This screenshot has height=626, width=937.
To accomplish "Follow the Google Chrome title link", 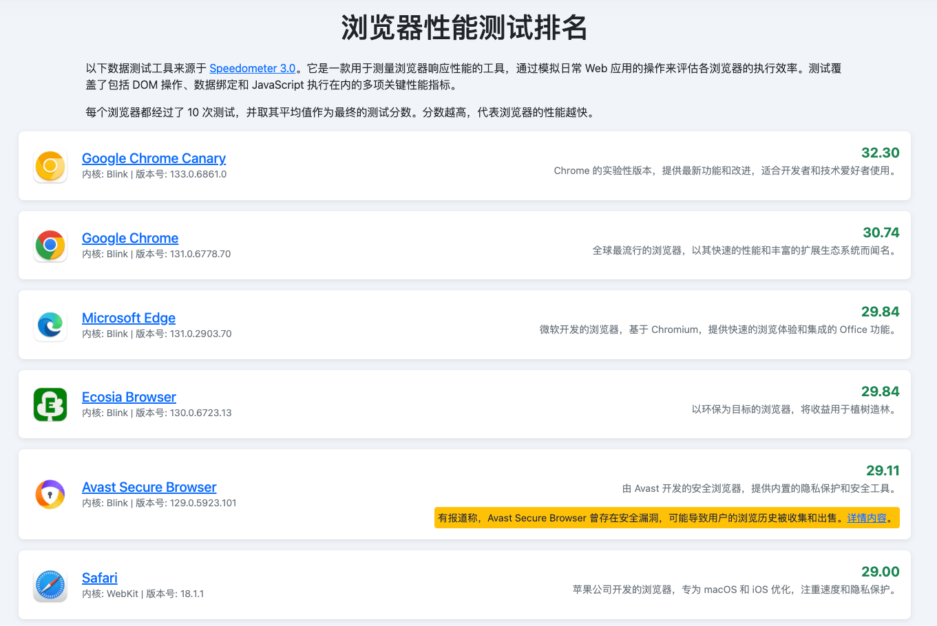I will click(x=130, y=238).
